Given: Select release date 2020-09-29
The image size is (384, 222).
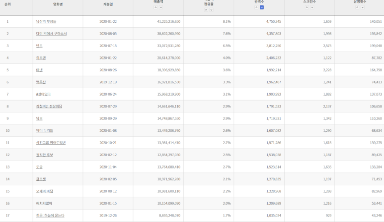Looking at the screenshot, I should click(x=108, y=118).
